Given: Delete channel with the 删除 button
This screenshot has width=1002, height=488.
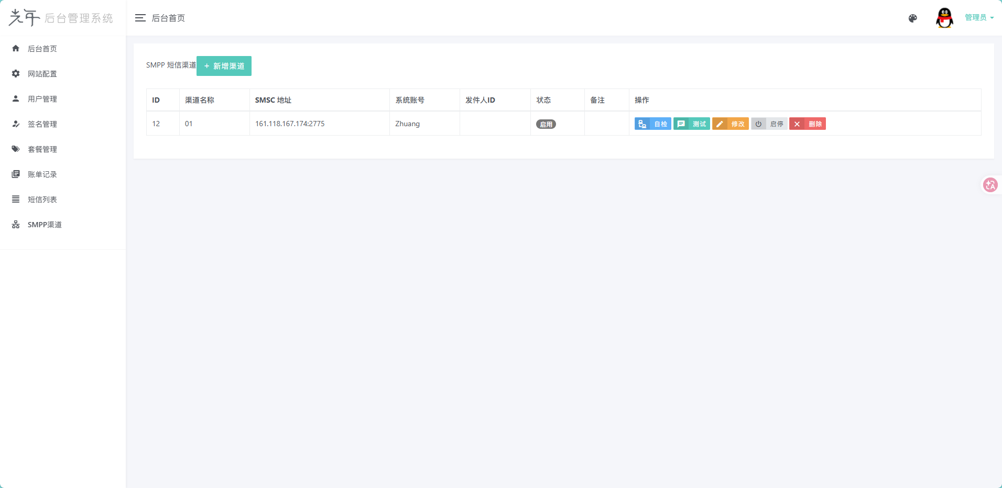Looking at the screenshot, I should pos(808,124).
